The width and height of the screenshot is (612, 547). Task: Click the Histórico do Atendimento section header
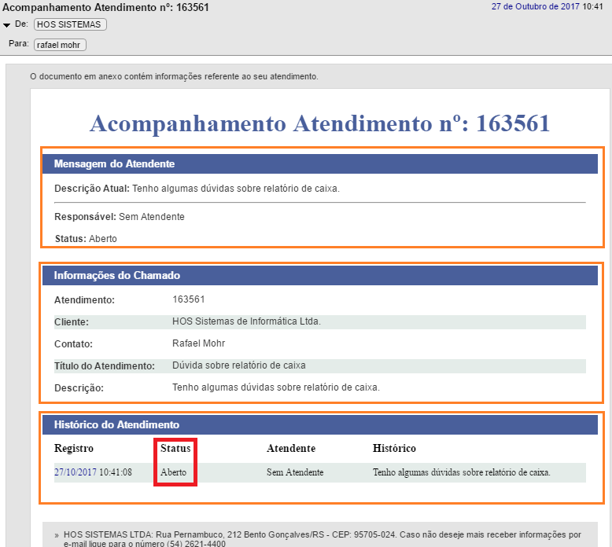(x=116, y=424)
